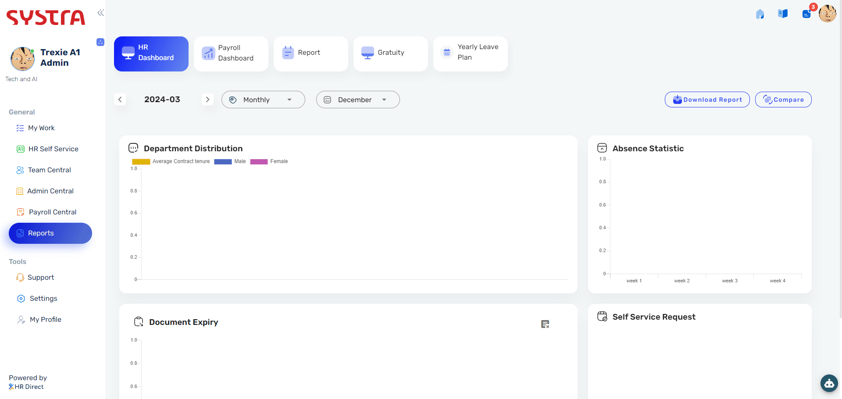The height and width of the screenshot is (399, 842).
Task: Click the Team Central people icon
Action: pos(20,170)
